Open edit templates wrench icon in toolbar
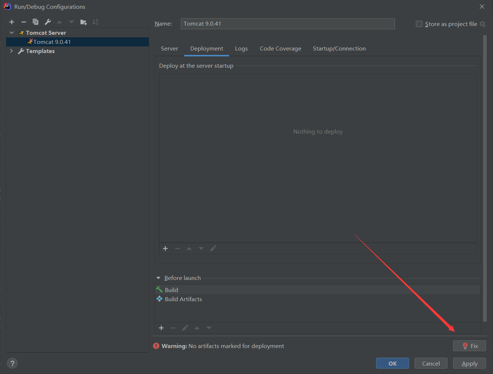Viewport: 493px width, 374px height. pos(48,22)
